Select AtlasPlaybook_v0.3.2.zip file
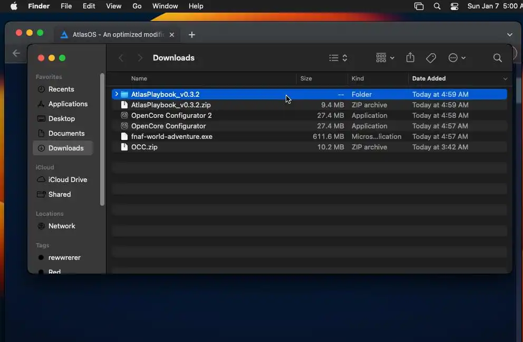Screen dimensions: 523x342 [x=309, y=105]
